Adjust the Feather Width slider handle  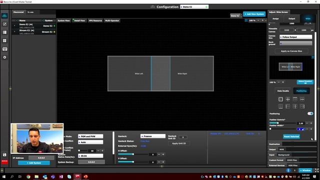coord(270,129)
